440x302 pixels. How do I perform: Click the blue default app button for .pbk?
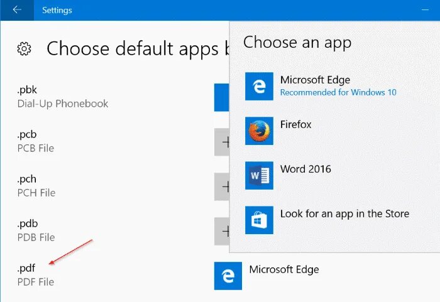pos(222,97)
